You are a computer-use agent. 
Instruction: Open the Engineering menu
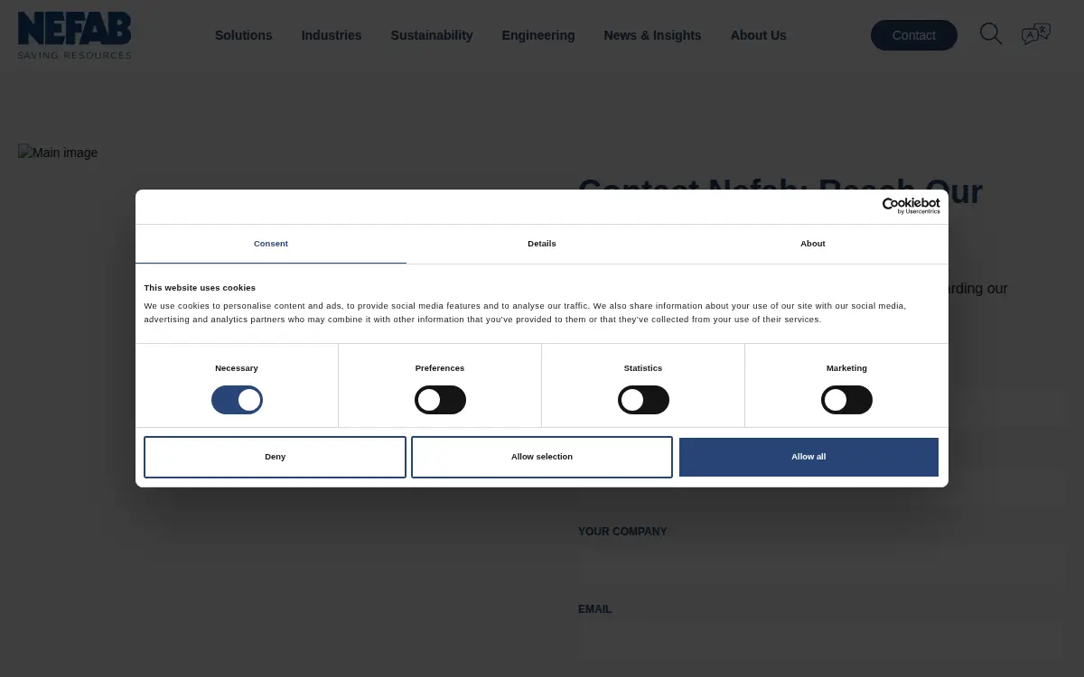click(538, 35)
